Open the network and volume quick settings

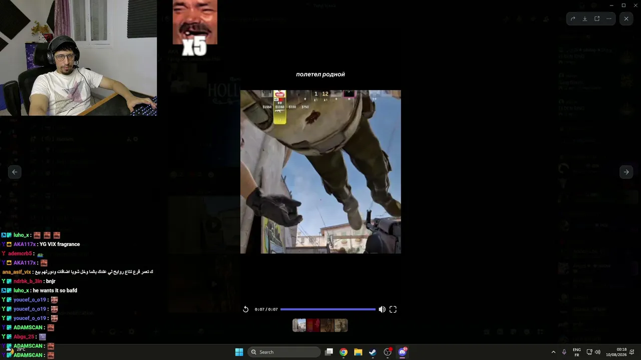pos(593,352)
